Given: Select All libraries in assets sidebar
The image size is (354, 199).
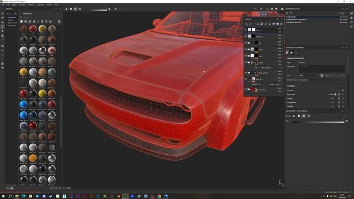Looking at the screenshot, I should [x=12, y=17].
